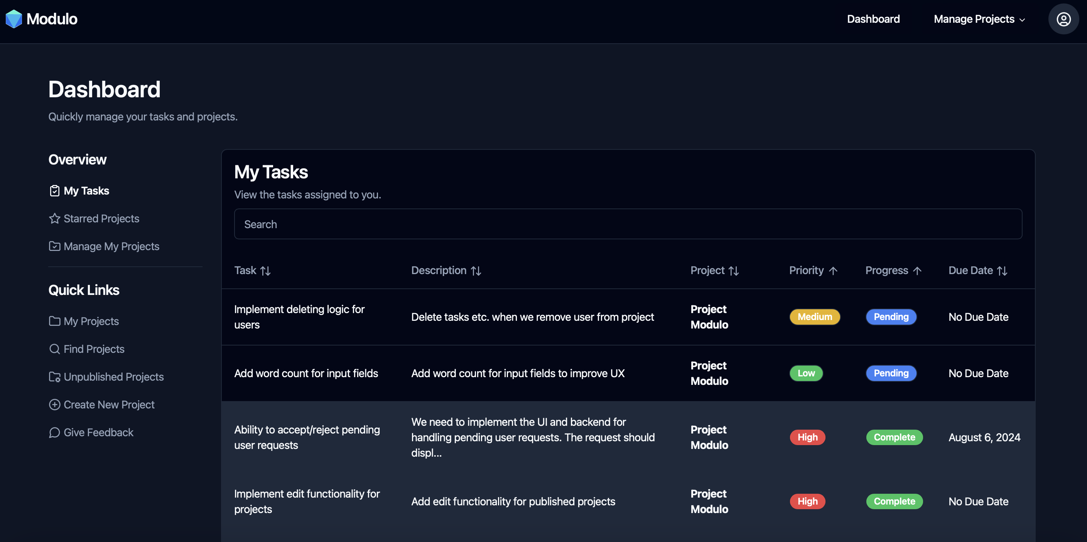Click the ascending arrow next to Progress
The image size is (1087, 542).
917,271
